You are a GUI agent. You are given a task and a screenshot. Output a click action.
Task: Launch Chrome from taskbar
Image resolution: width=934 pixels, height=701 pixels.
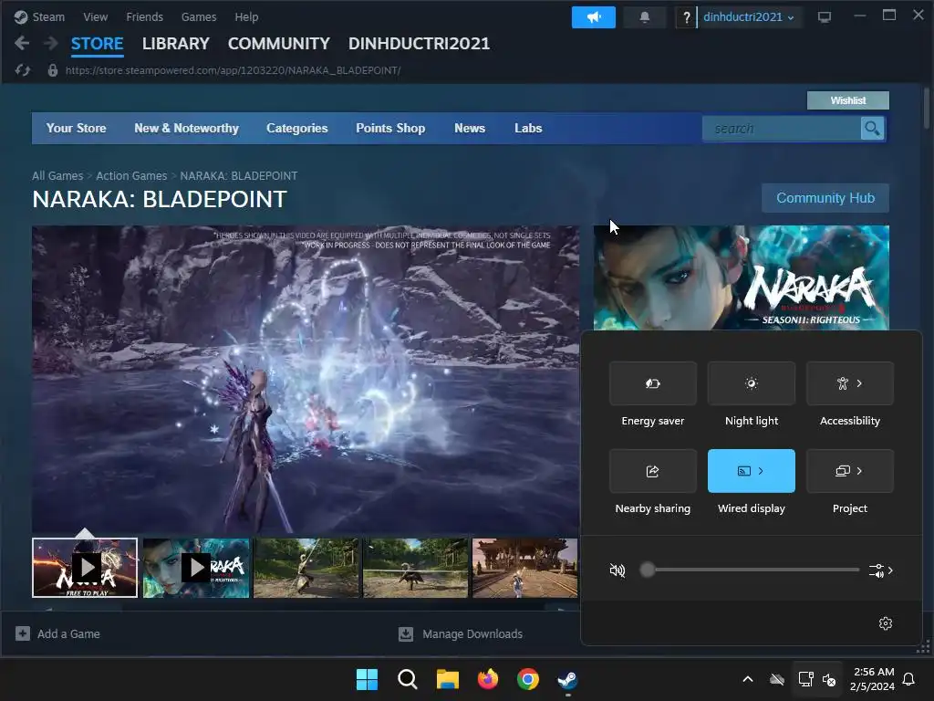[528, 679]
